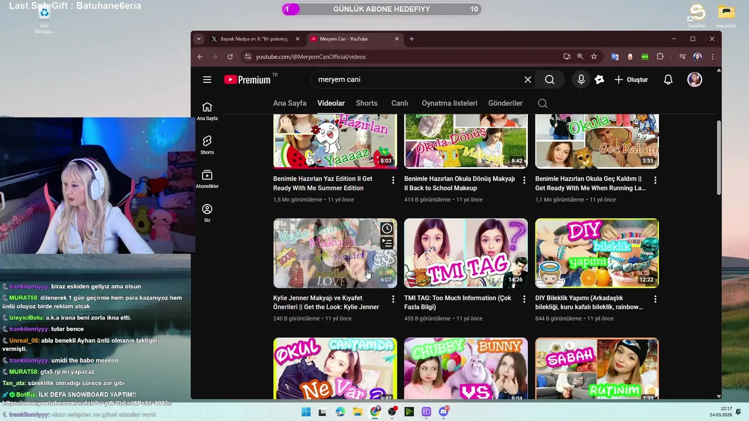The height and width of the screenshot is (421, 749).
Task: Open more options for Yaz Edition video
Action: pyautogui.click(x=393, y=180)
